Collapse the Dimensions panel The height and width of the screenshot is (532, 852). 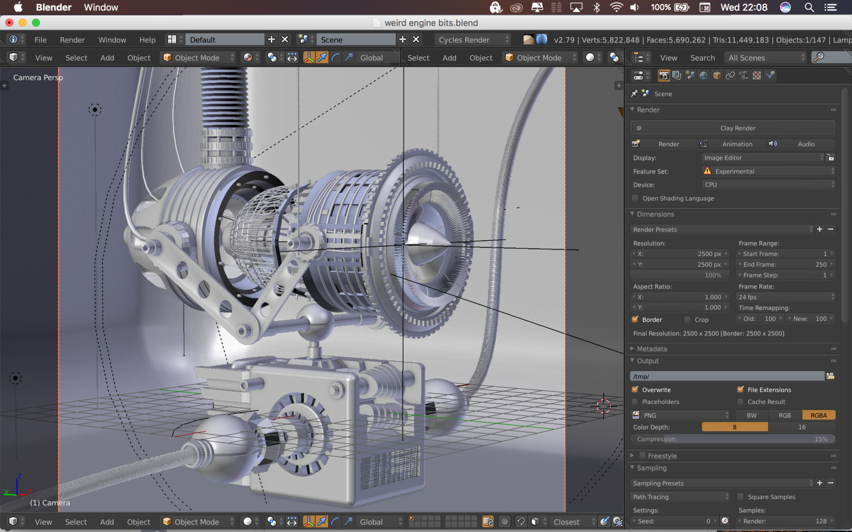655,214
